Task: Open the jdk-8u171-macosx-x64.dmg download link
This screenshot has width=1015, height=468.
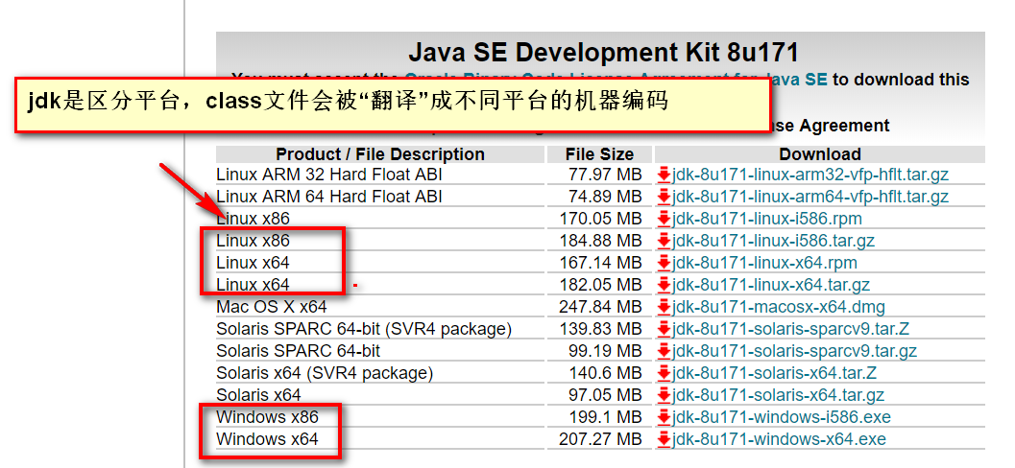Action: click(x=779, y=307)
